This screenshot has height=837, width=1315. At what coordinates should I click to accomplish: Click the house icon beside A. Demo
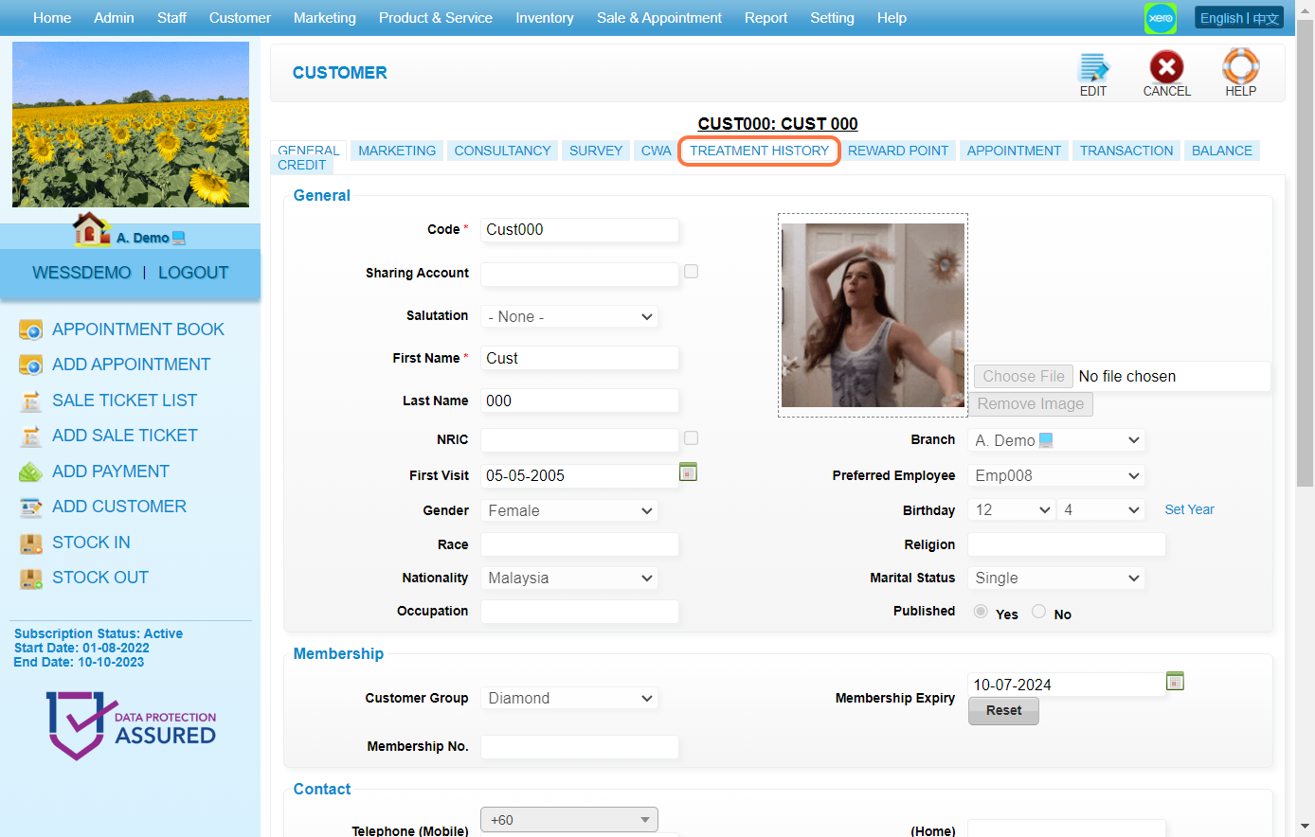[91, 228]
